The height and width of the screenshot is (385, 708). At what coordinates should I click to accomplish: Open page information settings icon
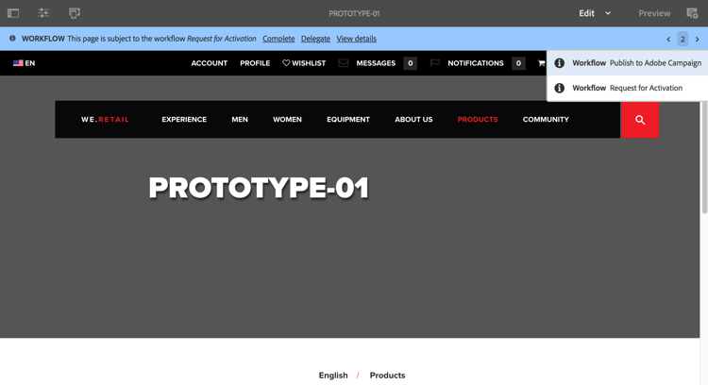tap(43, 13)
